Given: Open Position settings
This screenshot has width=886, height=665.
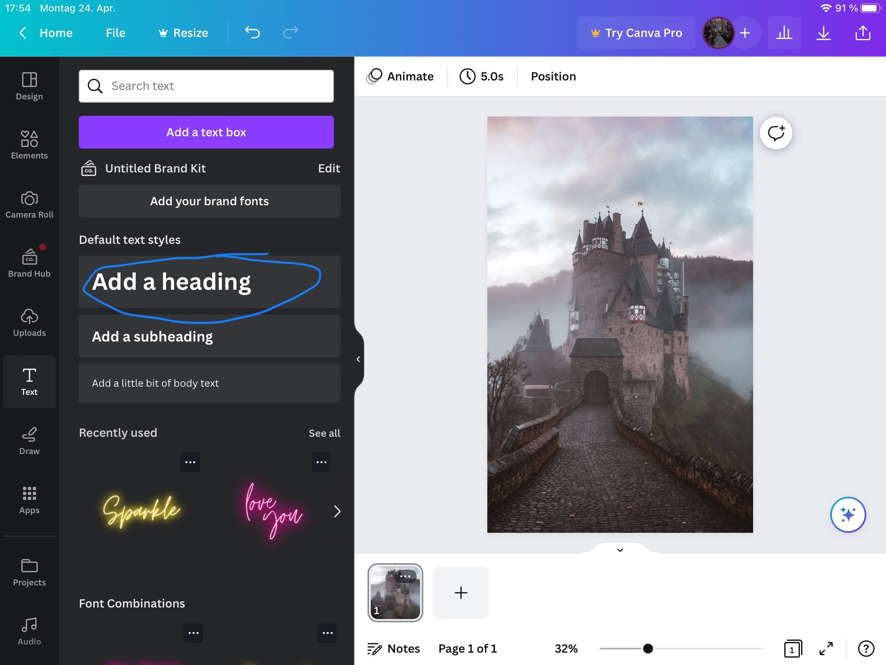Looking at the screenshot, I should click(553, 76).
